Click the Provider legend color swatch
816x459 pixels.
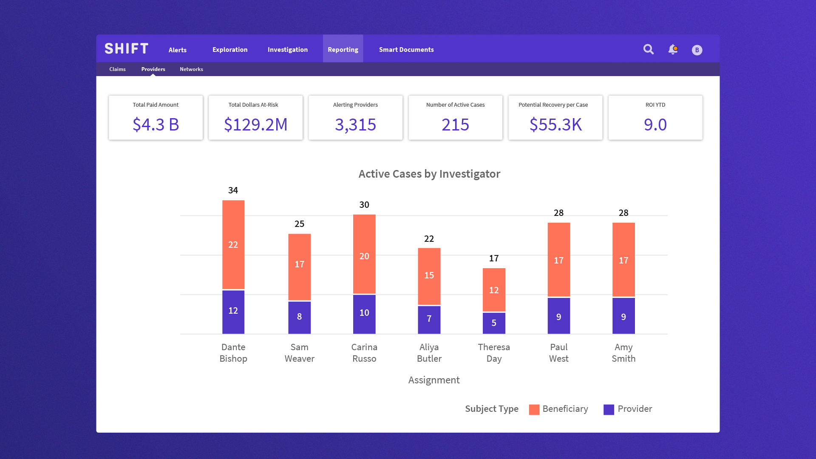tap(609, 409)
